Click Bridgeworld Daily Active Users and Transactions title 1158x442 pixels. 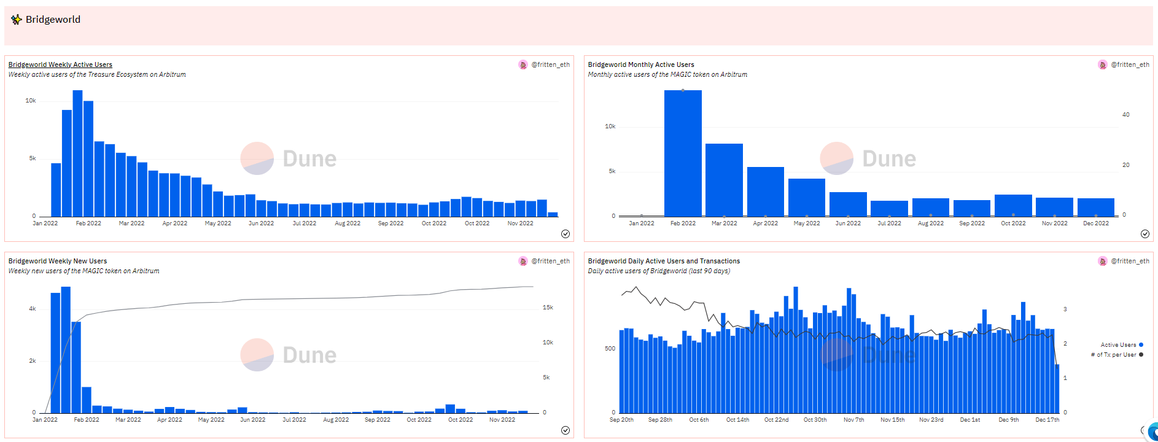pyautogui.click(x=664, y=261)
